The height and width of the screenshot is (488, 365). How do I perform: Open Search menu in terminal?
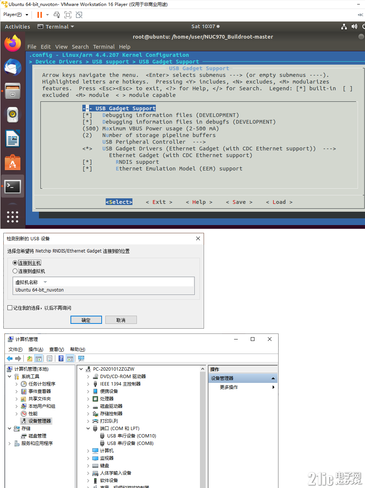point(80,47)
